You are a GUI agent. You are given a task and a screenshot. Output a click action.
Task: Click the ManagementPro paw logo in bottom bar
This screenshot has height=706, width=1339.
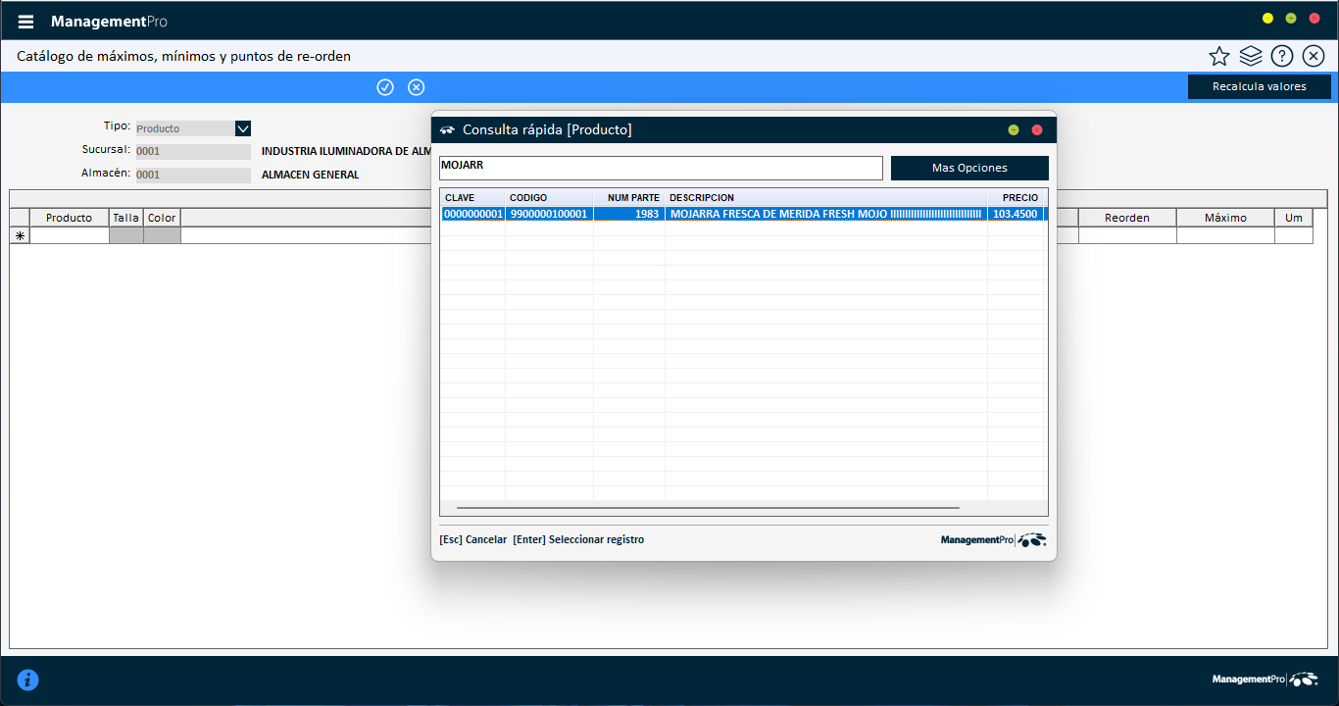[x=1303, y=678]
